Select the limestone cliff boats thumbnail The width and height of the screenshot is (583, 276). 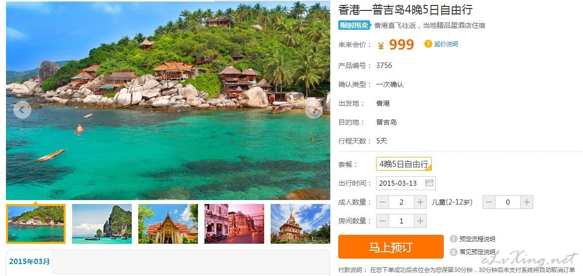(102, 224)
